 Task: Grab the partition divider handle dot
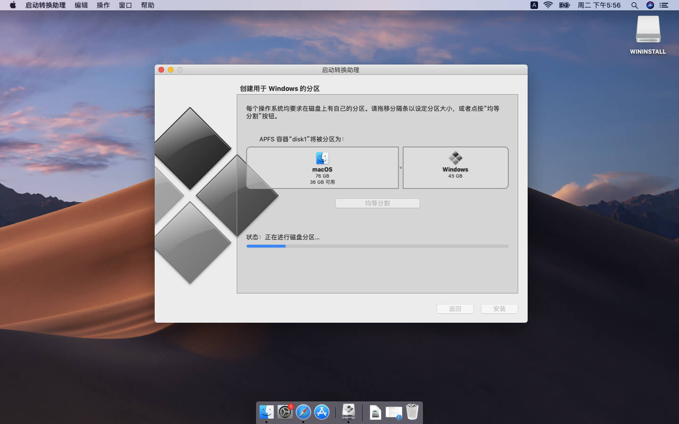coord(401,168)
